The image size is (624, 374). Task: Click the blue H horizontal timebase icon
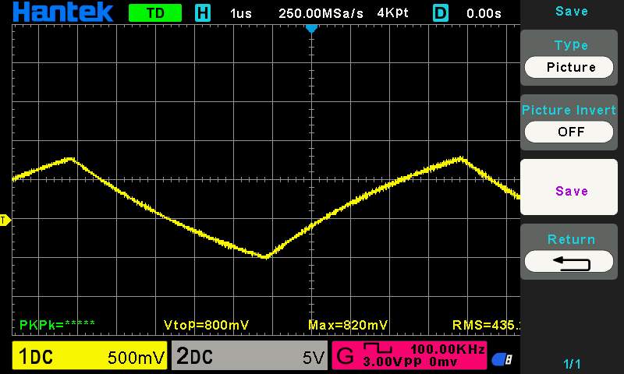(x=203, y=13)
